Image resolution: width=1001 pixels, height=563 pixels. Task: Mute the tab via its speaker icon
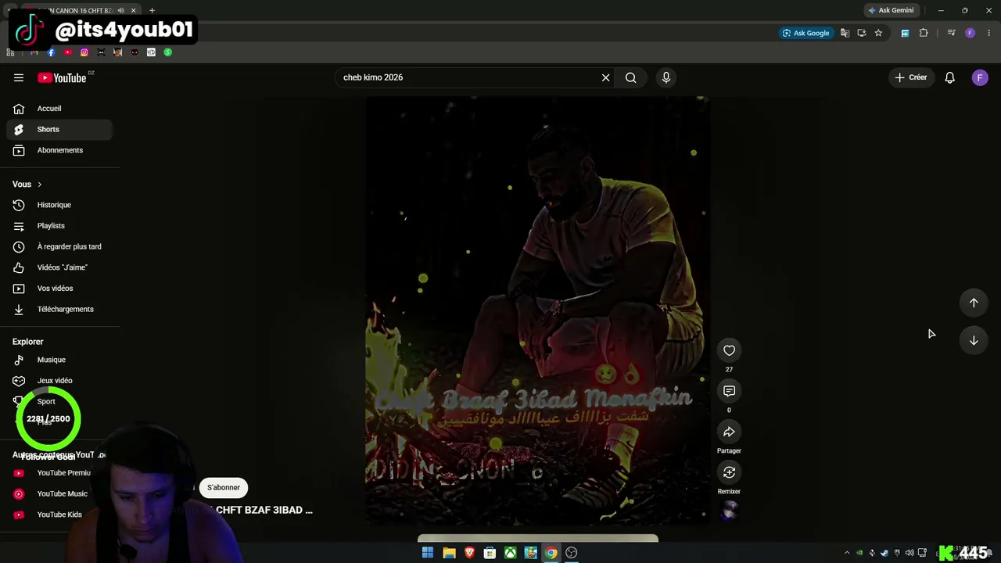click(x=120, y=11)
